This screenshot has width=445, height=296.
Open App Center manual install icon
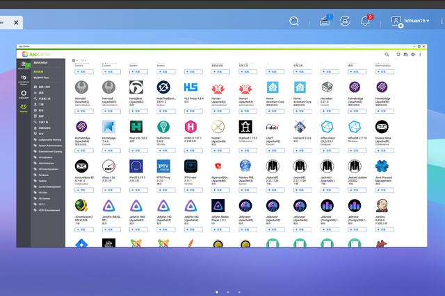pos(405,54)
